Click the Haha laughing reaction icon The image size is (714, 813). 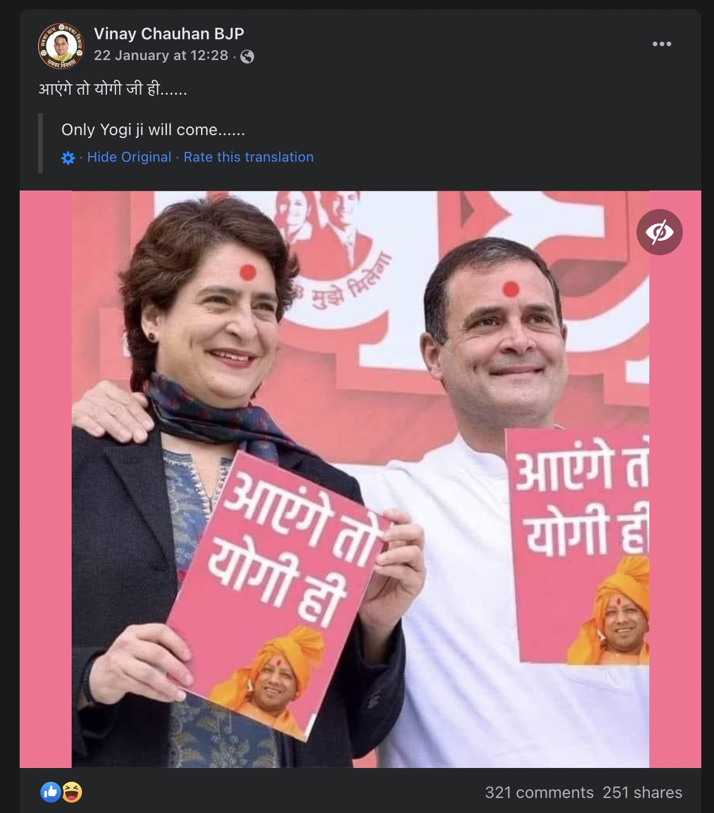pyautogui.click(x=72, y=792)
